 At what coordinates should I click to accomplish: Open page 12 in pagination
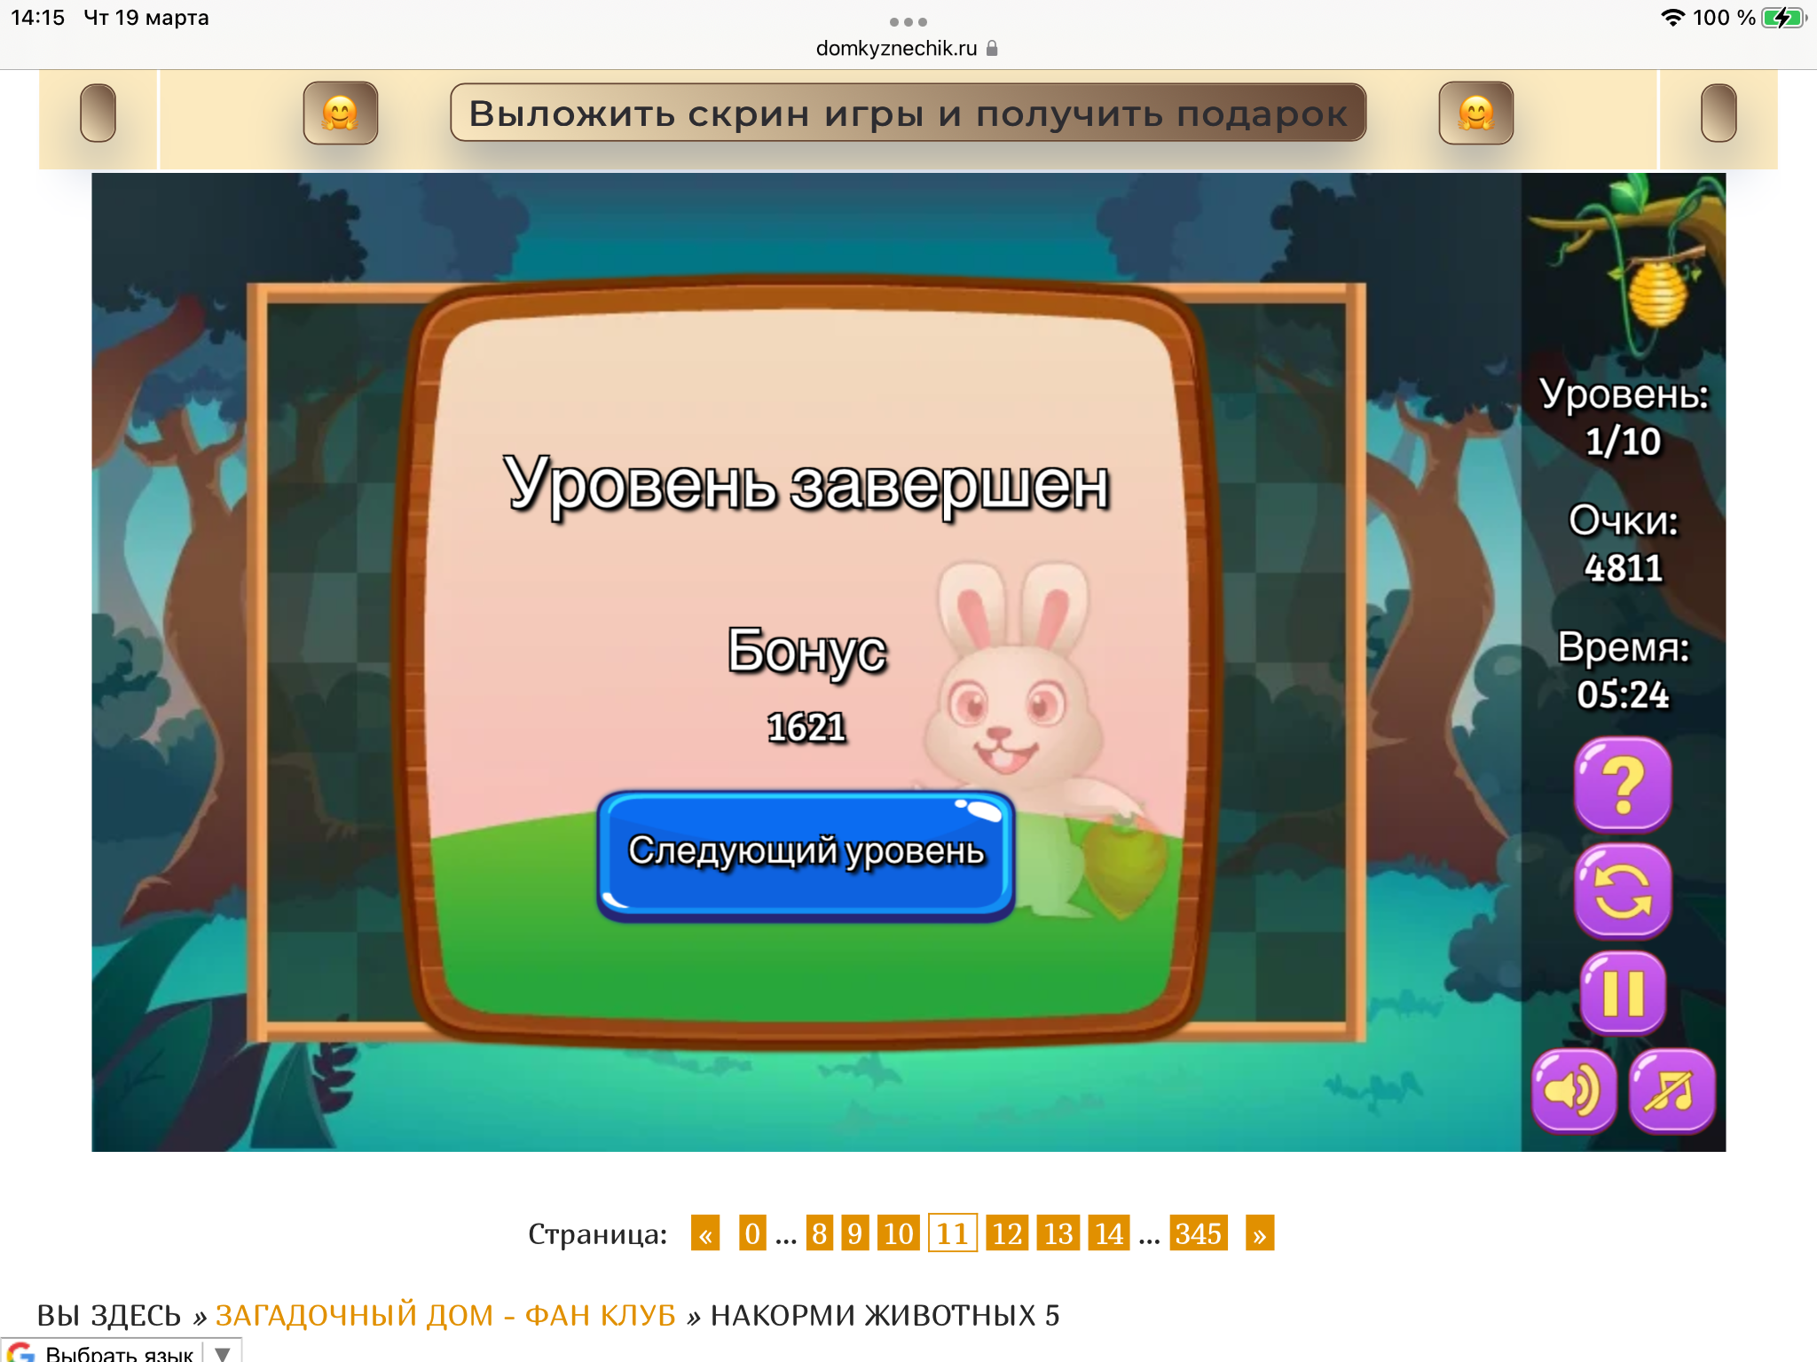tap(1007, 1233)
